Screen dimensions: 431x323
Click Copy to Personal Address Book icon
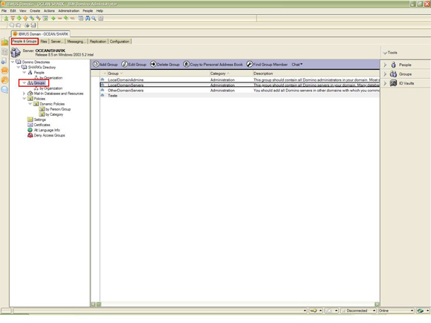pos(187,65)
